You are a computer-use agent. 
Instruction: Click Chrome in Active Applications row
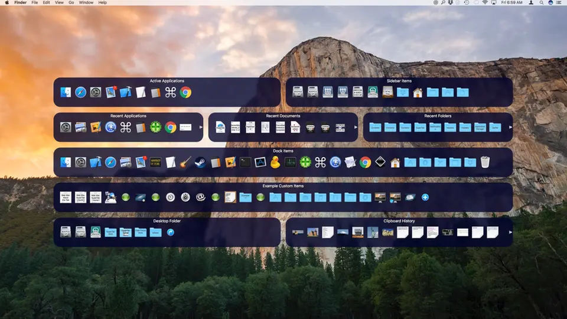pos(185,92)
